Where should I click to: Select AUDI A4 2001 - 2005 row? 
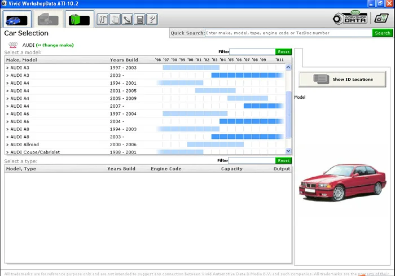coord(145,91)
